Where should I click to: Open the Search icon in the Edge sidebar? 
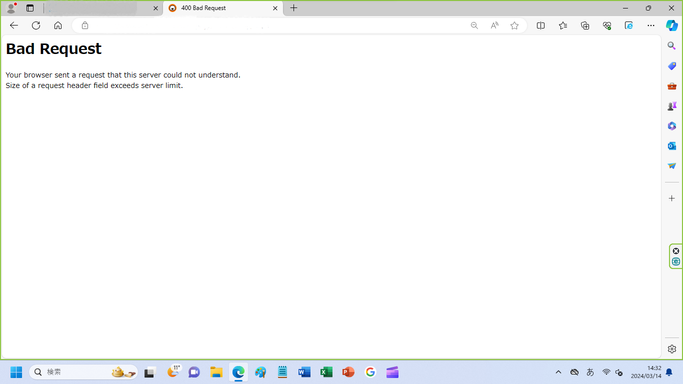[672, 46]
